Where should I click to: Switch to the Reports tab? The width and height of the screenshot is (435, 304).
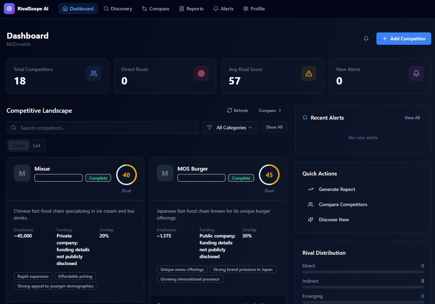(x=191, y=9)
